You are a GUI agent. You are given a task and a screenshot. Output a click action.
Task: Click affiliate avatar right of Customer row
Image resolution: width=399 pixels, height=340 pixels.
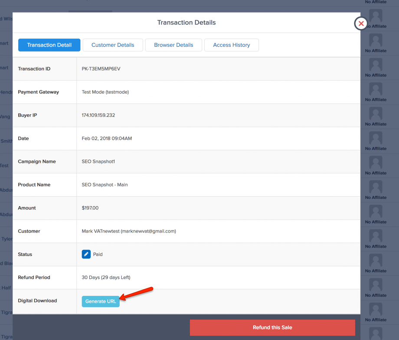376,236
